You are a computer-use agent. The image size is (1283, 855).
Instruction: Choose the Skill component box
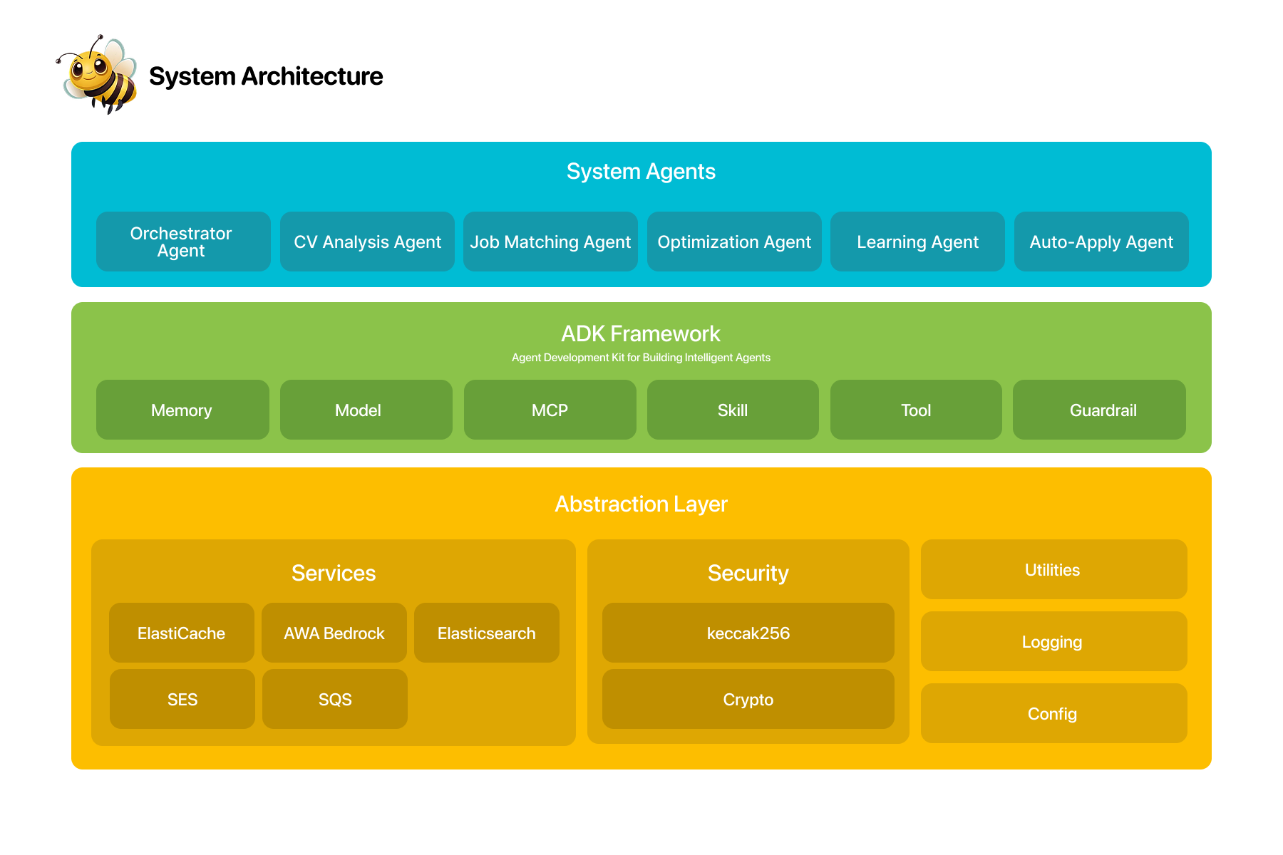[x=733, y=410]
